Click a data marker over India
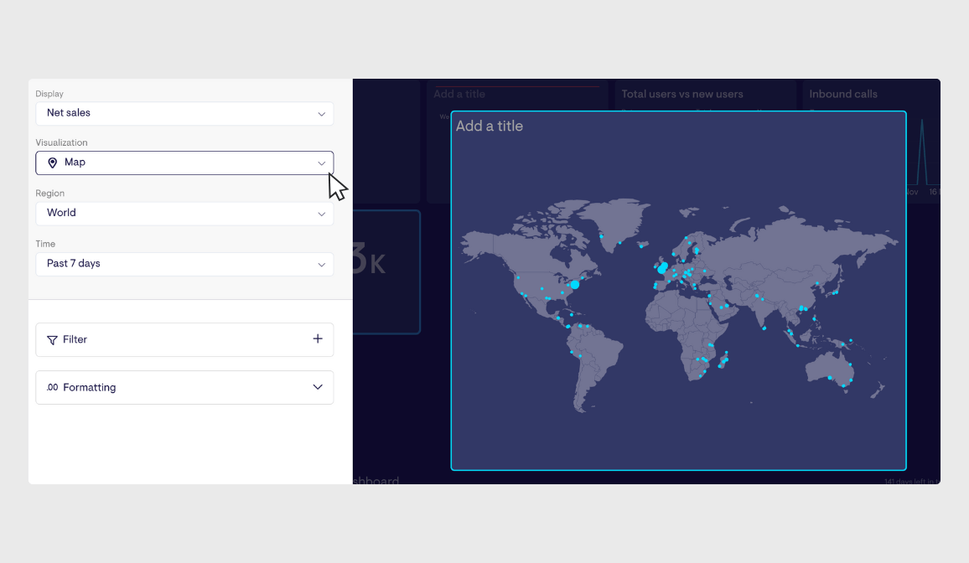Viewport: 969px width, 563px height. pos(758,297)
